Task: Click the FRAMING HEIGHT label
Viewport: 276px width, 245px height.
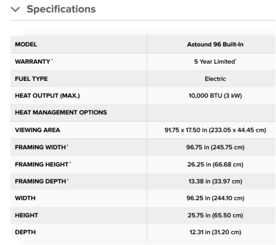Action: pos(41,164)
